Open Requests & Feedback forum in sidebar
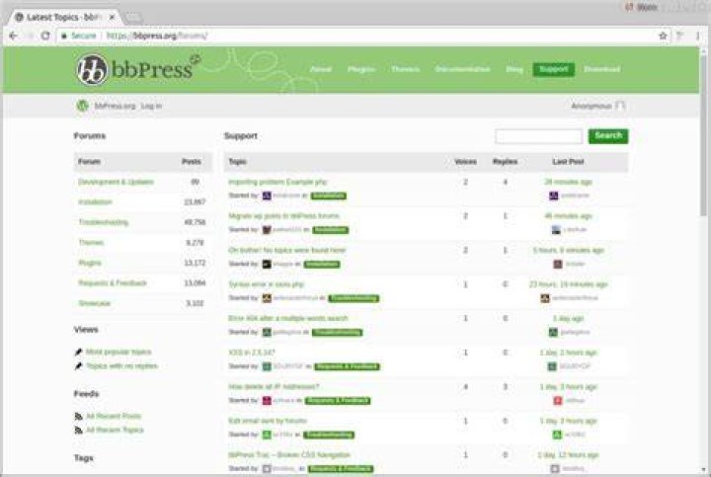 tap(113, 282)
